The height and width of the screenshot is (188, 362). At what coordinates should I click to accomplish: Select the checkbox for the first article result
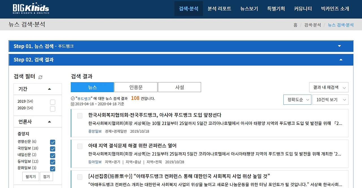(79, 115)
